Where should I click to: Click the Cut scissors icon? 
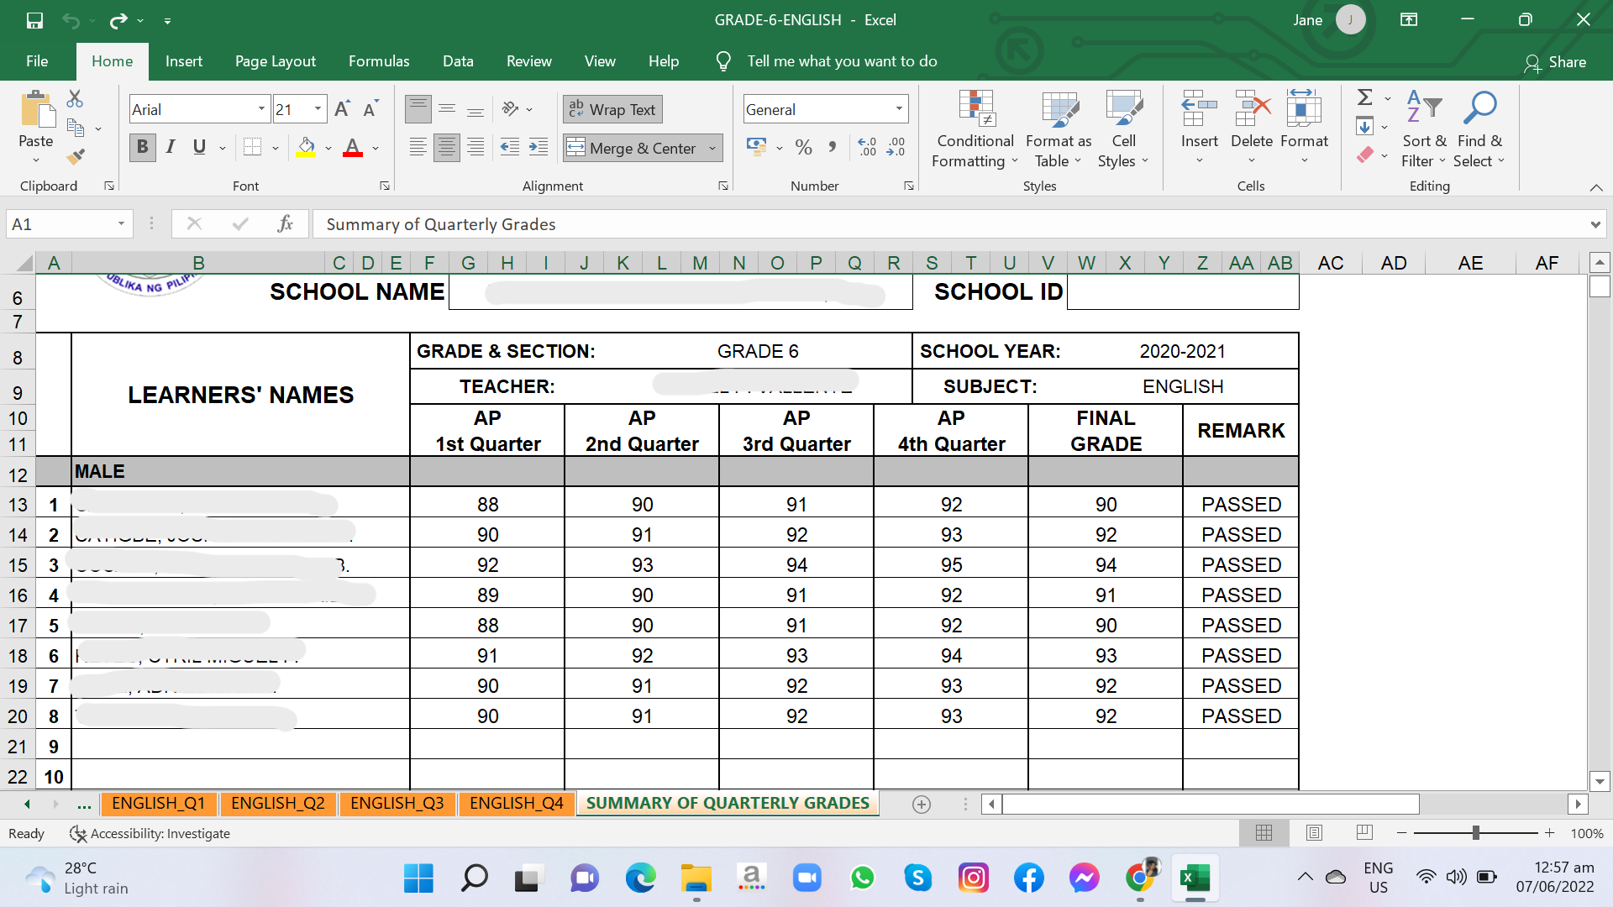click(x=75, y=99)
